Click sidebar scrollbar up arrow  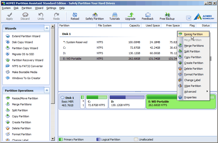[53, 26]
